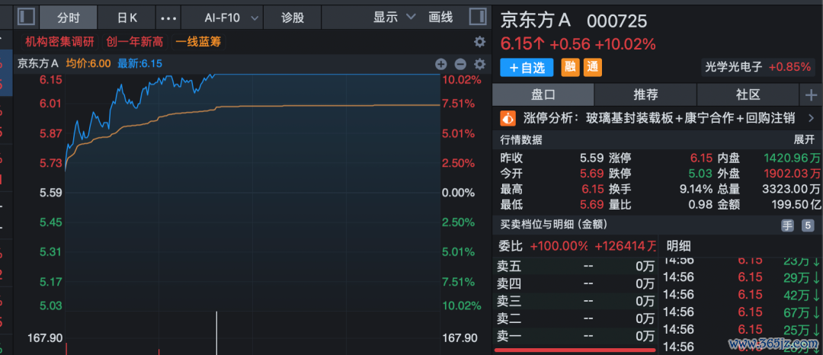
Task: Click the 画线 drawing button
Action: [x=440, y=18]
